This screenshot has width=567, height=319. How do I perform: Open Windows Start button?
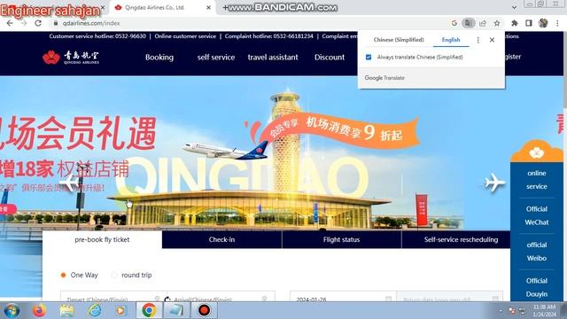coord(12,311)
